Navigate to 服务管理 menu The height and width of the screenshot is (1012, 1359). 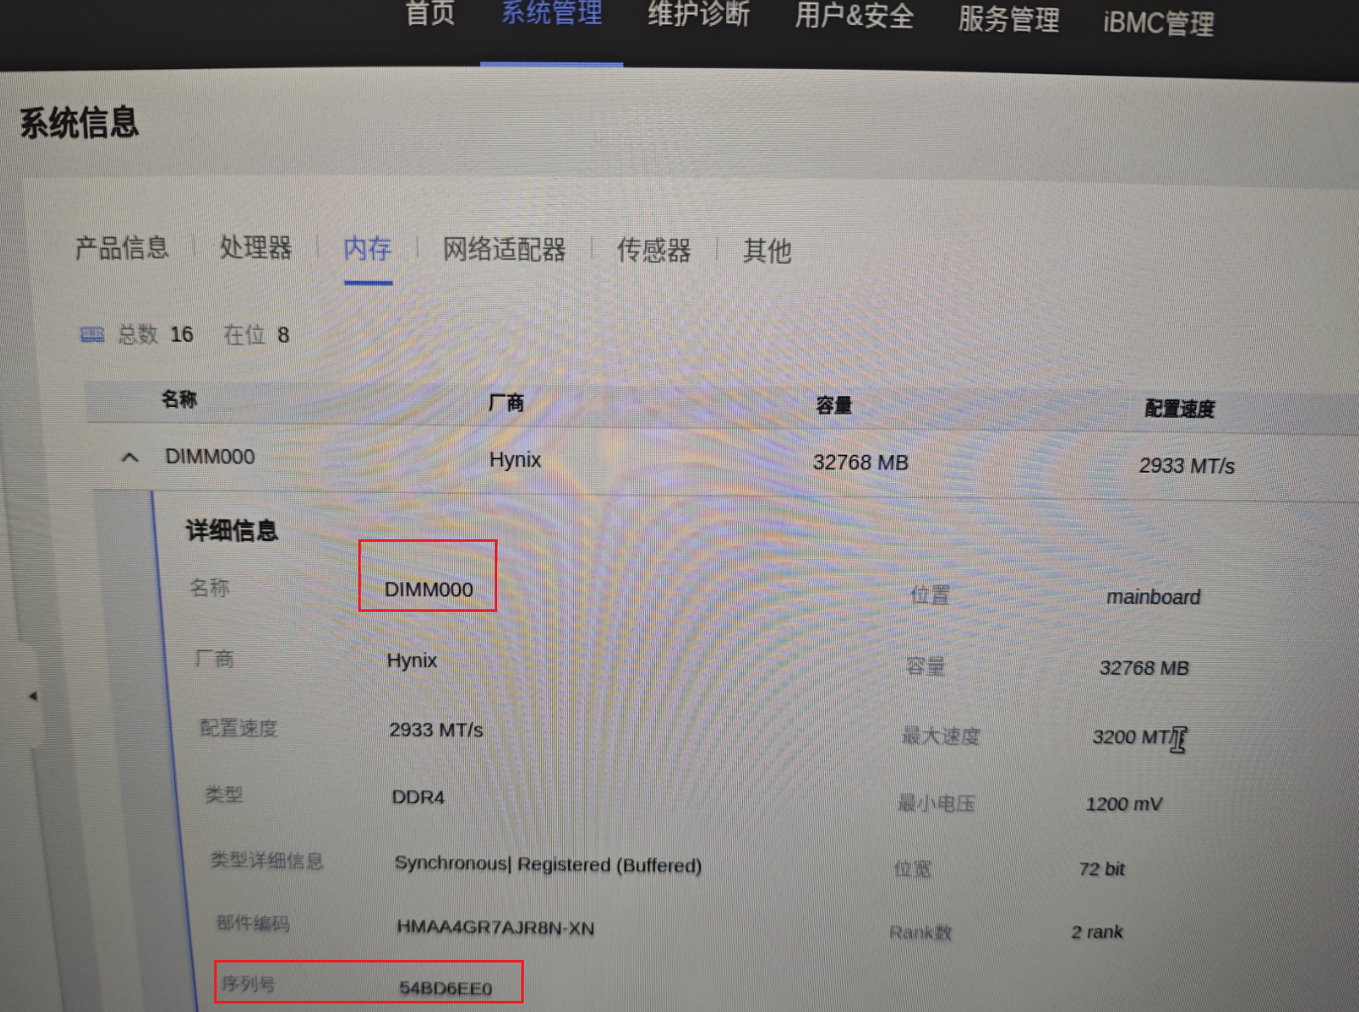point(1008,20)
